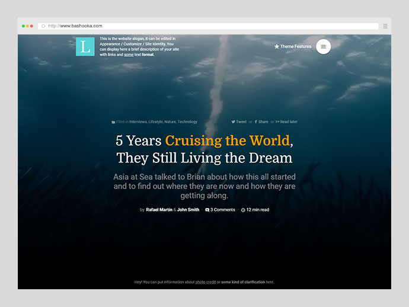Click the Read later icon
409x307 pixels.
click(277, 122)
